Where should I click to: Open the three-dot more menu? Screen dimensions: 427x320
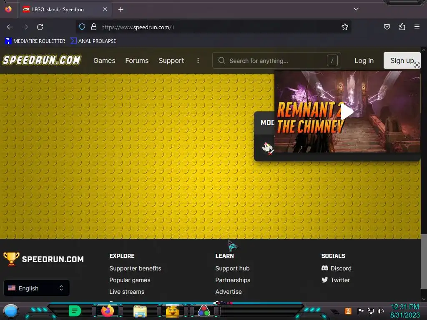(x=198, y=60)
